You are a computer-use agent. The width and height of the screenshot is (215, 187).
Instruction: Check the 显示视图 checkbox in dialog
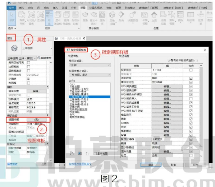(95, 154)
